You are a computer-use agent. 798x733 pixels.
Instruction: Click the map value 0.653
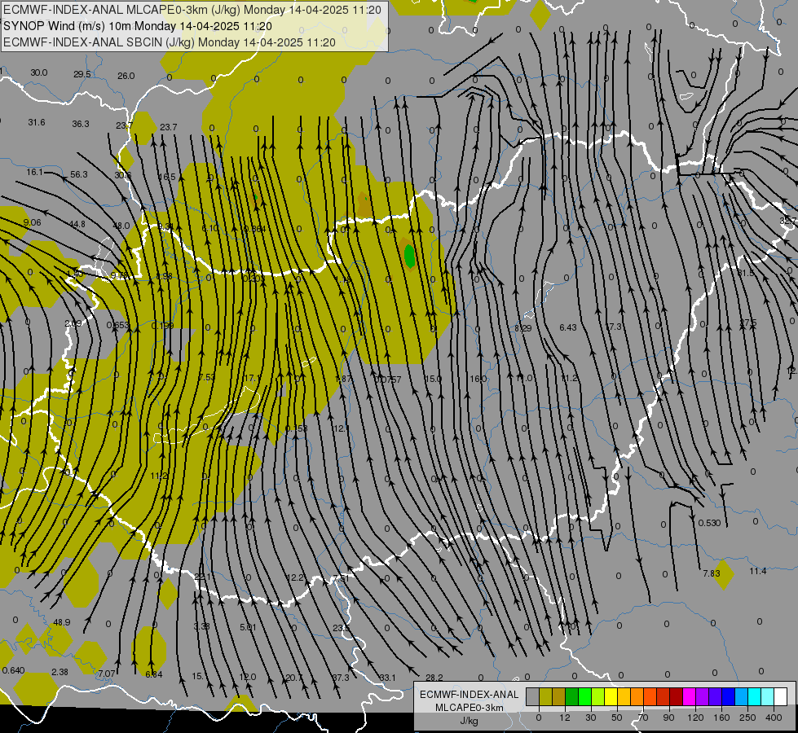tap(117, 326)
